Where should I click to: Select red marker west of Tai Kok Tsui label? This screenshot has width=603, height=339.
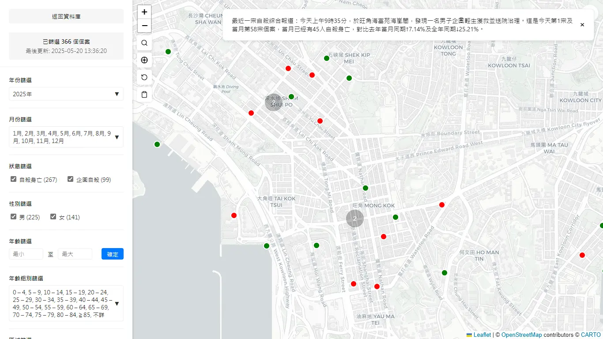point(234,215)
